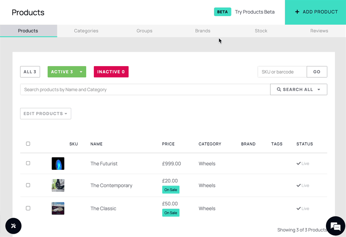
Task: Switch to the Categories tab
Action: tap(86, 31)
